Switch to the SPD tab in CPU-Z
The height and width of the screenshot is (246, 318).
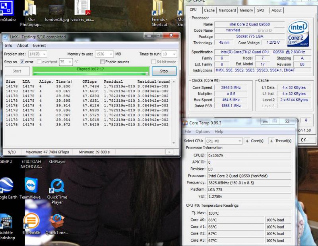[261, 10]
